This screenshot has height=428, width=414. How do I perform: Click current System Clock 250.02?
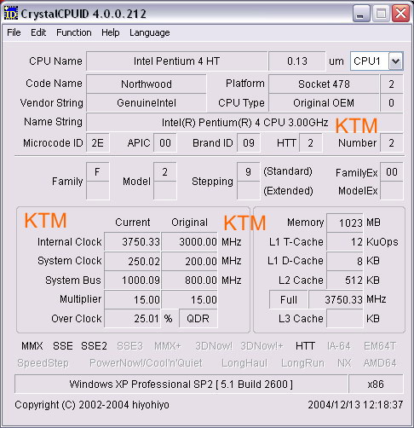[x=133, y=261]
